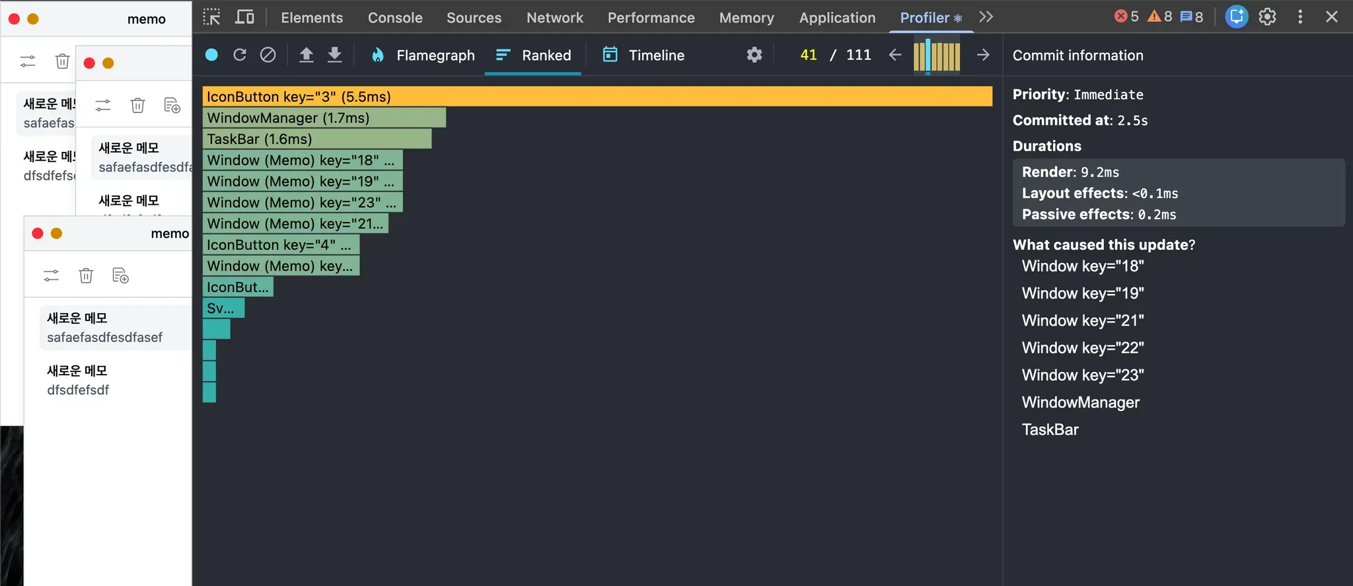Open the Network tab
Viewport: 1353px width, 586px height.
(x=555, y=18)
